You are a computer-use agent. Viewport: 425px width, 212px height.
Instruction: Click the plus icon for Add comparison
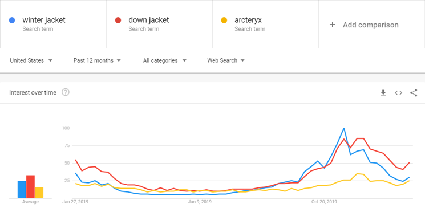333,25
